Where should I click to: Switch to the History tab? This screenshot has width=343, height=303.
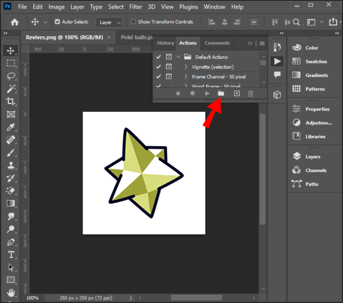click(x=166, y=43)
